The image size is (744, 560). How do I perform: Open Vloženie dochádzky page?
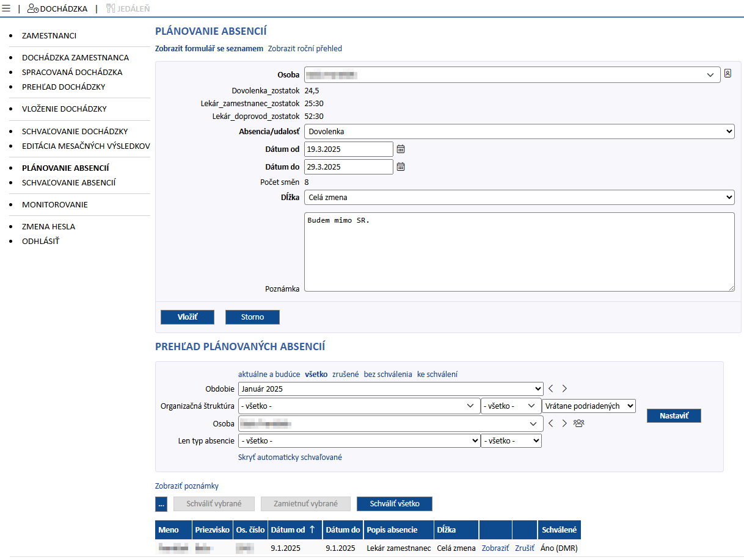(x=64, y=109)
